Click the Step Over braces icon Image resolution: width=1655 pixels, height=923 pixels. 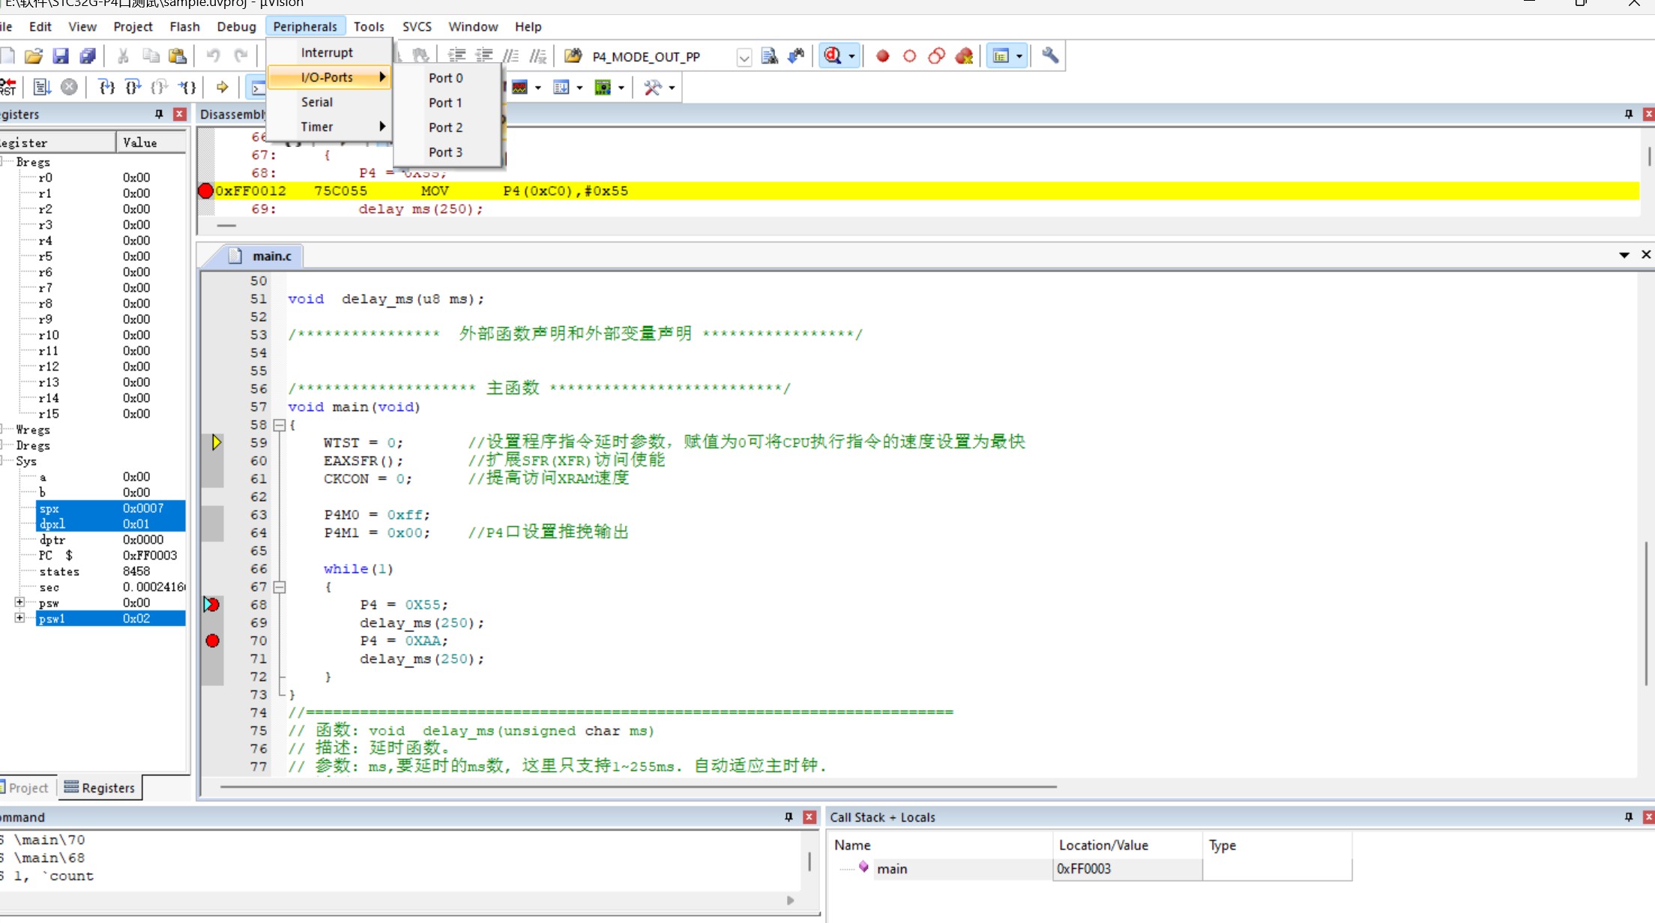pyautogui.click(x=133, y=88)
